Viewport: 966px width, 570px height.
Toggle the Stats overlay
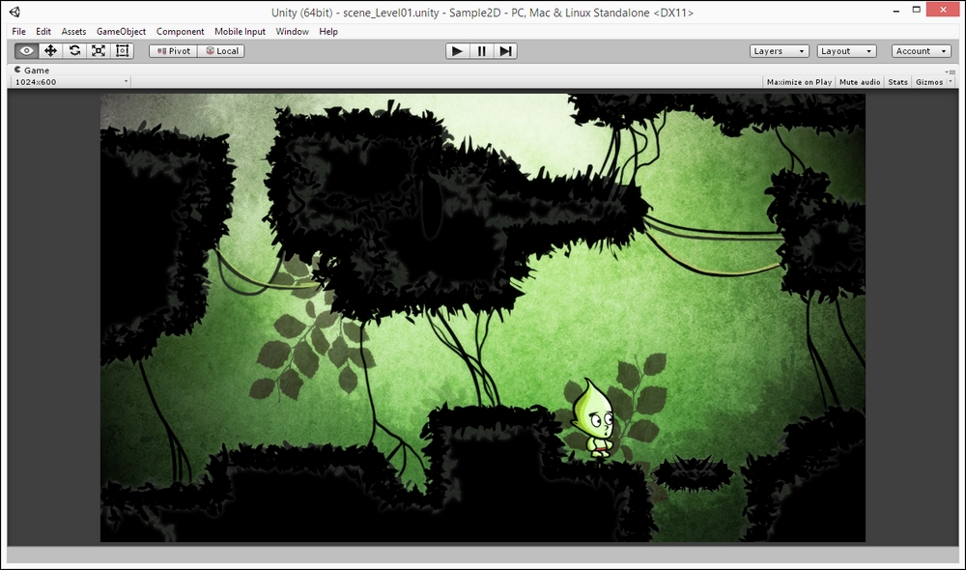(x=897, y=82)
